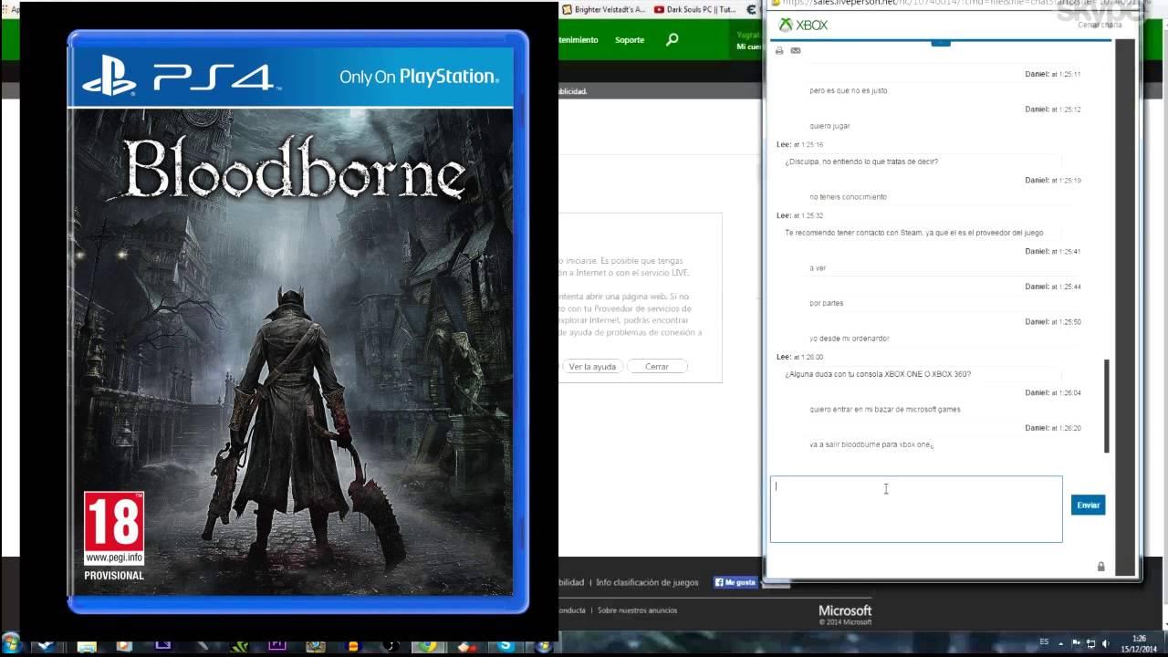Click the ES language indicator
1168x657 pixels.
coord(1044,642)
